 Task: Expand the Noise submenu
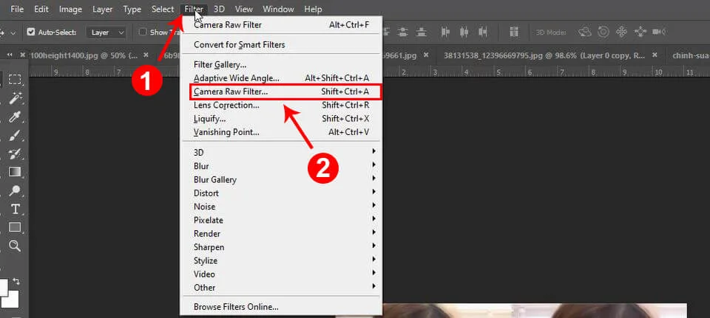pos(281,207)
